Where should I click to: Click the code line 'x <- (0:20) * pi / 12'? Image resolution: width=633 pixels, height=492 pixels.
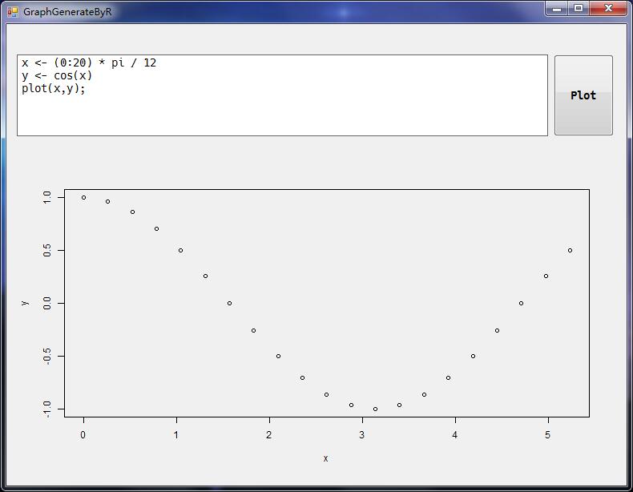[89, 63]
